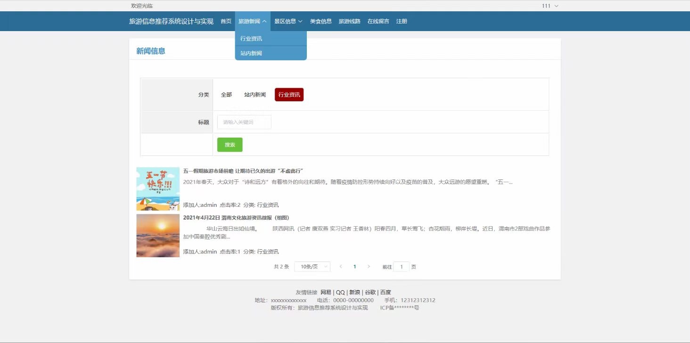Open 旅游线路 navigation item
The height and width of the screenshot is (343, 690).
pyautogui.click(x=350, y=21)
